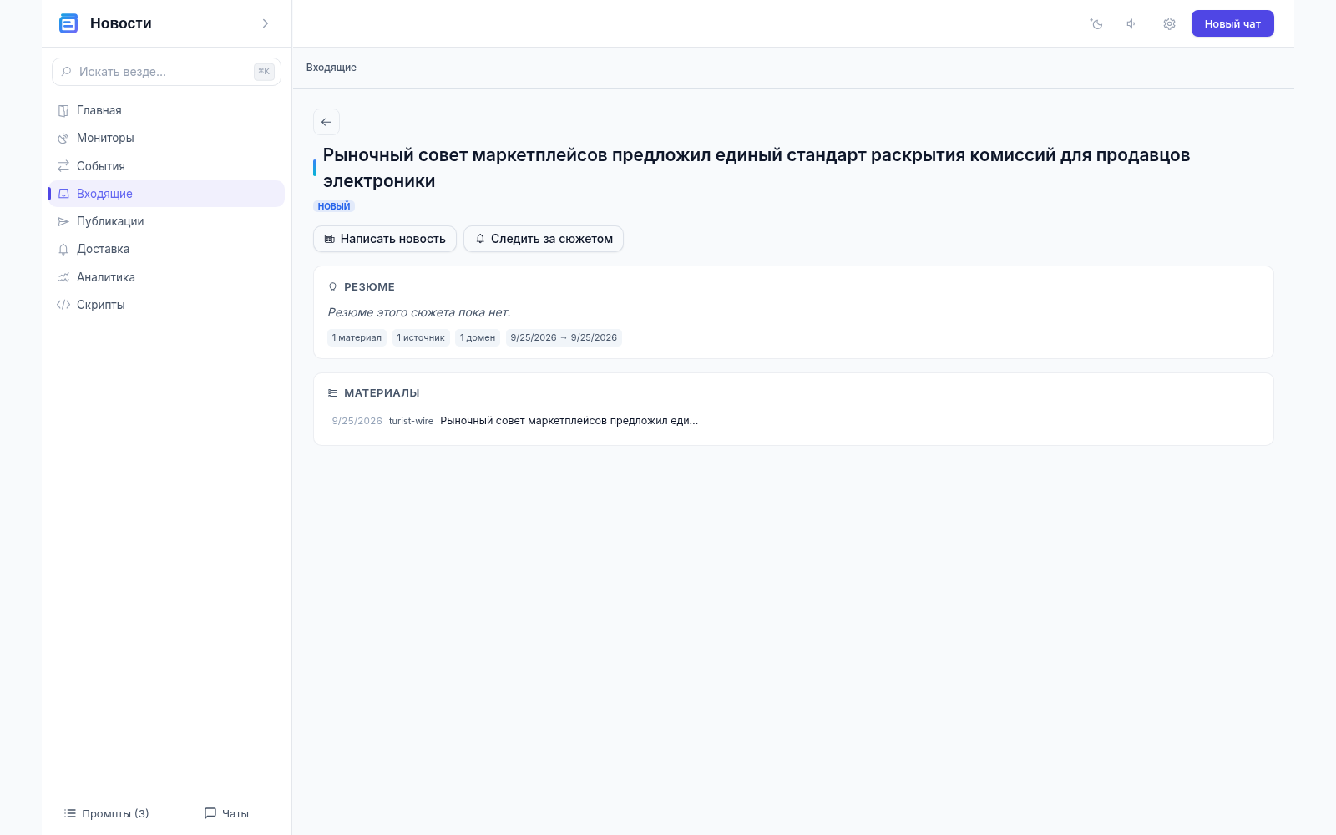Click the Входящие breadcrumb
The height and width of the screenshot is (835, 1336).
point(331,68)
